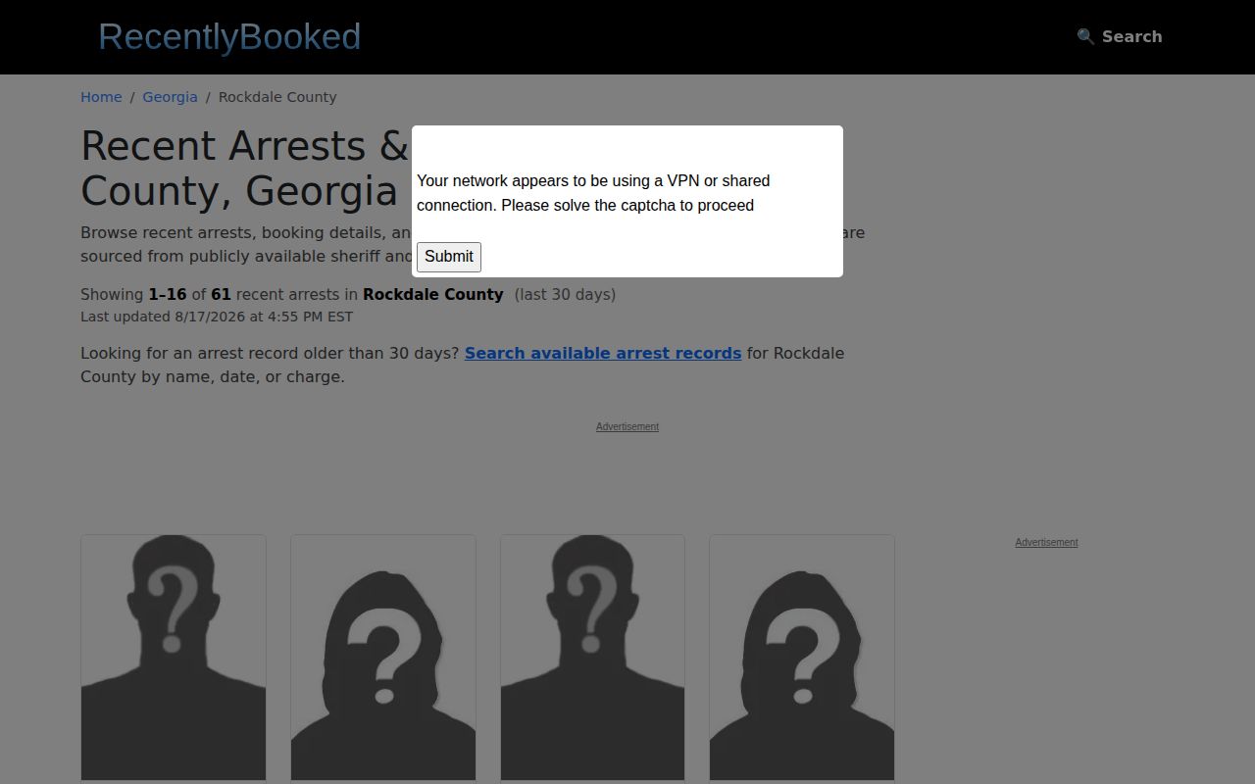Open third male silhouette mugshot card
This screenshot has height=784, width=1255.
[592, 658]
